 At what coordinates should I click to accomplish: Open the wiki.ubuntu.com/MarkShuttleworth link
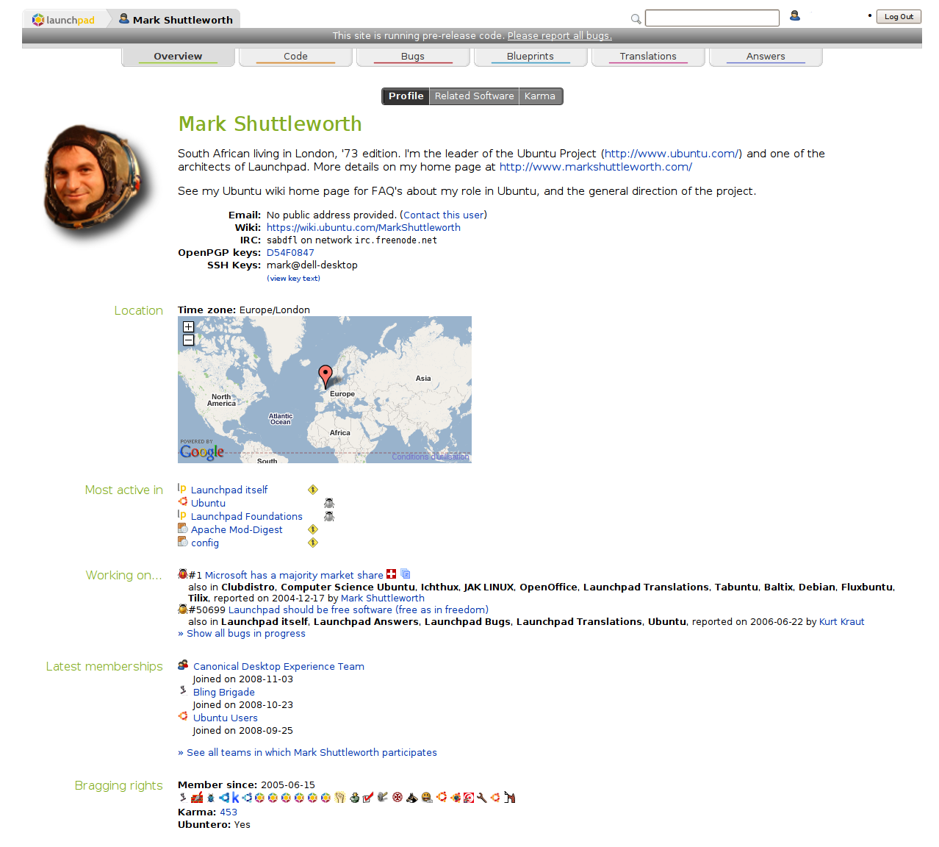coord(364,228)
